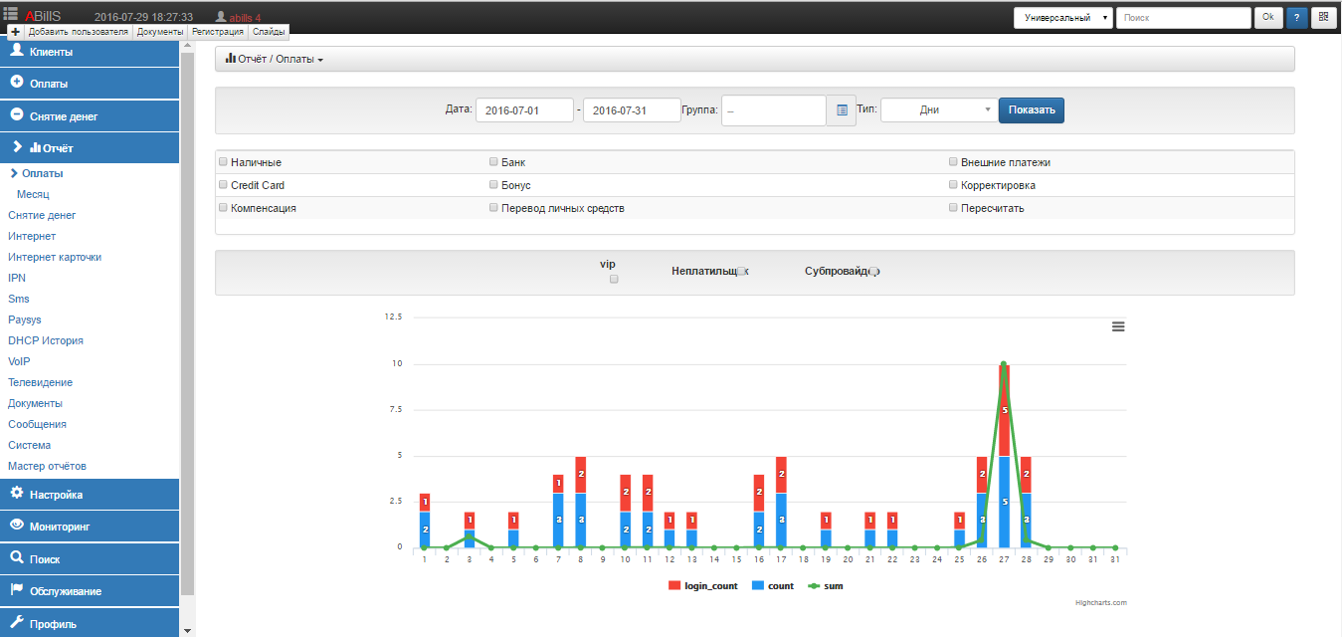This screenshot has height=637, width=1342.
Task: Click the QR code icon top right
Action: pos(1323,18)
